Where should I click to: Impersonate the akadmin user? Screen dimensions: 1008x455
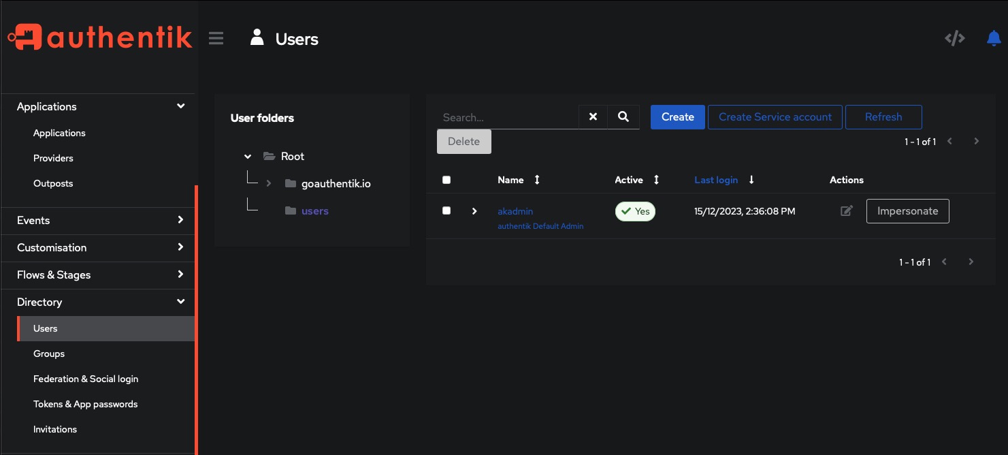pos(907,211)
